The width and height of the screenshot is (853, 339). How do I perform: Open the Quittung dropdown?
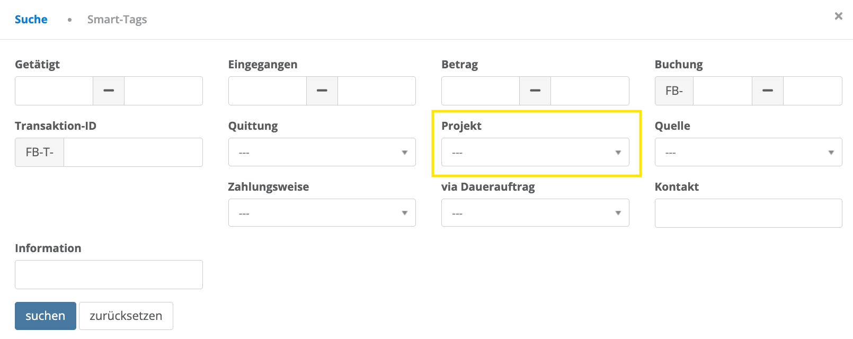(x=322, y=152)
